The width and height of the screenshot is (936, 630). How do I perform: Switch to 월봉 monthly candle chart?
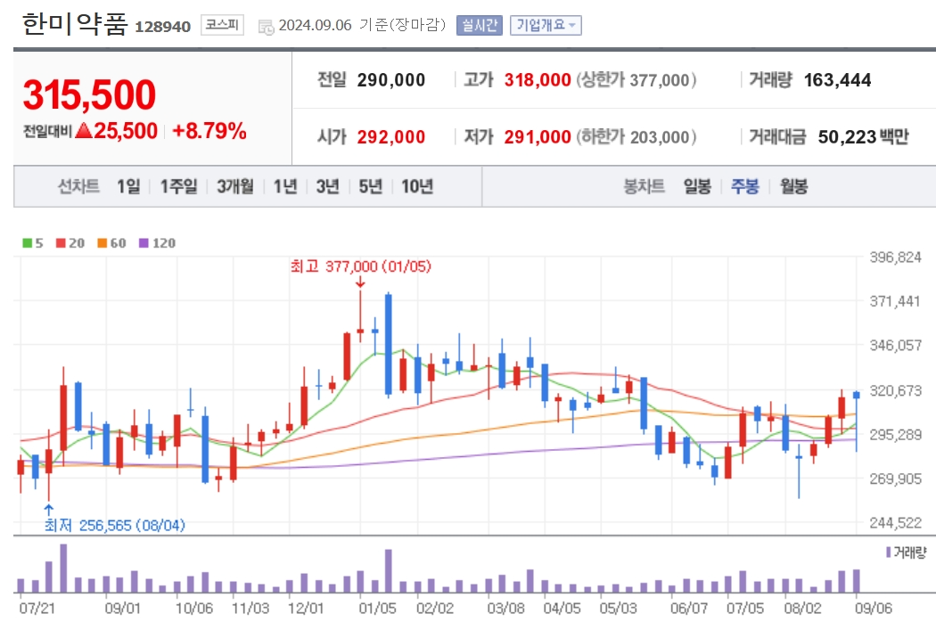coord(794,187)
